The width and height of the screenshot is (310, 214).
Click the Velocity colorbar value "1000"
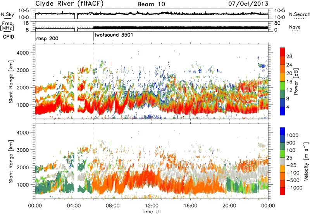tap(293, 135)
